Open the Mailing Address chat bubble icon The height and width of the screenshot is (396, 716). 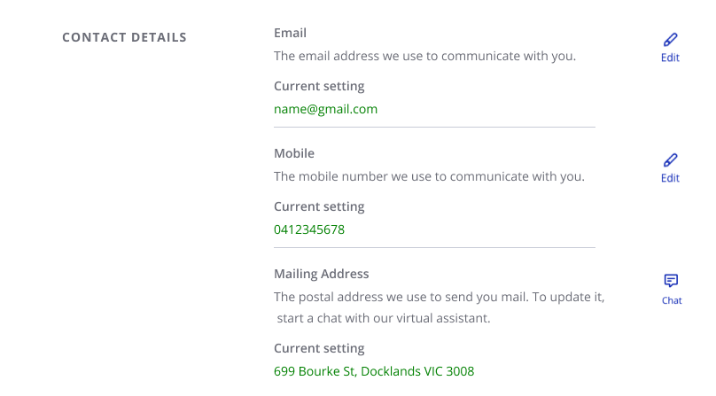pyautogui.click(x=671, y=281)
